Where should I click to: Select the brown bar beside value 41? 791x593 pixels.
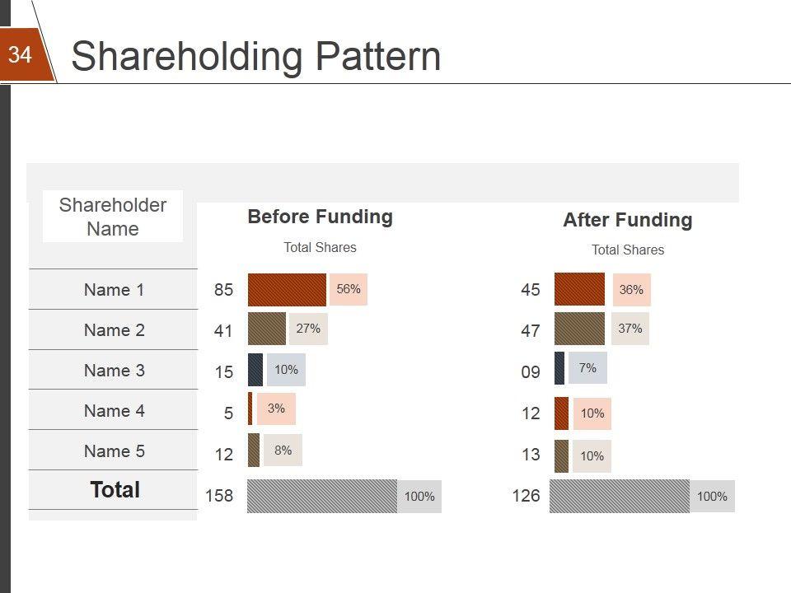[267, 329]
